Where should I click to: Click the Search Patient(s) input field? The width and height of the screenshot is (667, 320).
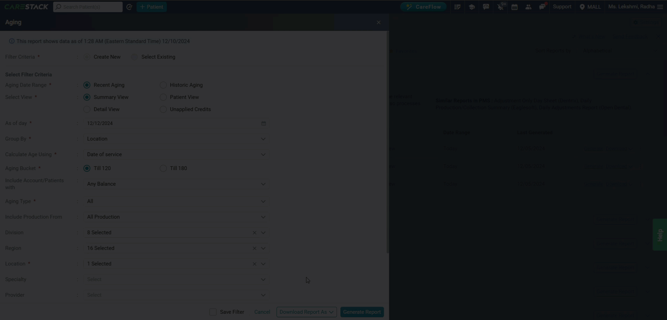pos(88,7)
